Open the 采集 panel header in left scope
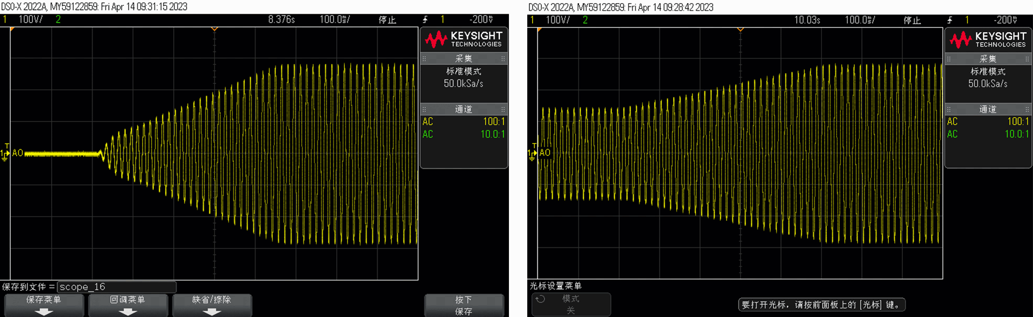 pyautogui.click(x=463, y=59)
